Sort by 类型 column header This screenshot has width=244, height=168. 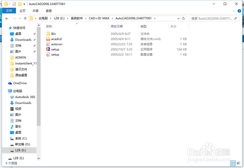[x=144, y=26]
